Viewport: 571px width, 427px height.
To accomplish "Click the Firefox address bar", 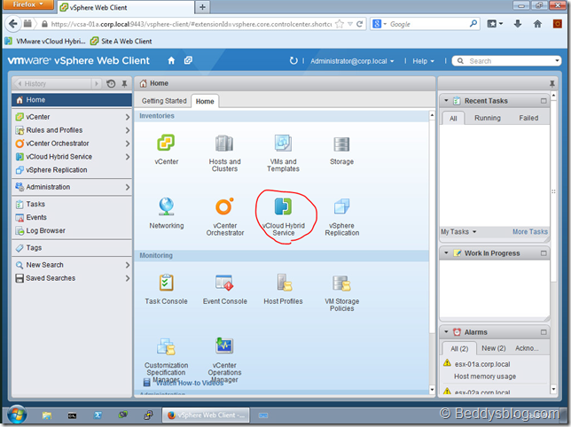I will [x=191, y=24].
